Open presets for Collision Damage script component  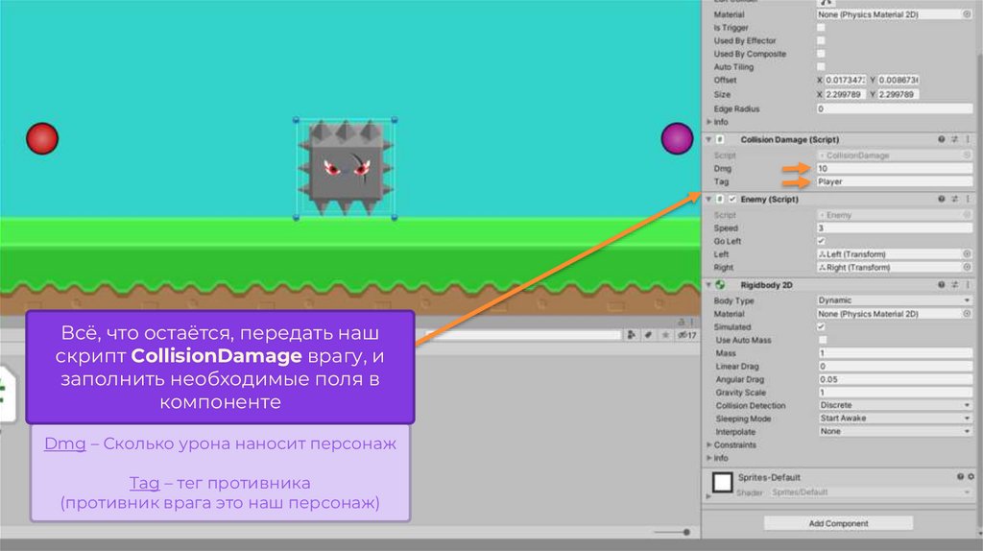click(x=954, y=139)
